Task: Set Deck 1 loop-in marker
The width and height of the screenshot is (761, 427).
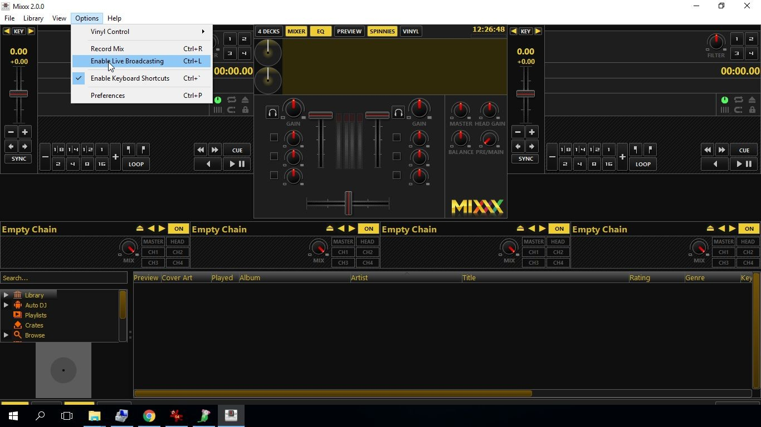Action: click(129, 150)
